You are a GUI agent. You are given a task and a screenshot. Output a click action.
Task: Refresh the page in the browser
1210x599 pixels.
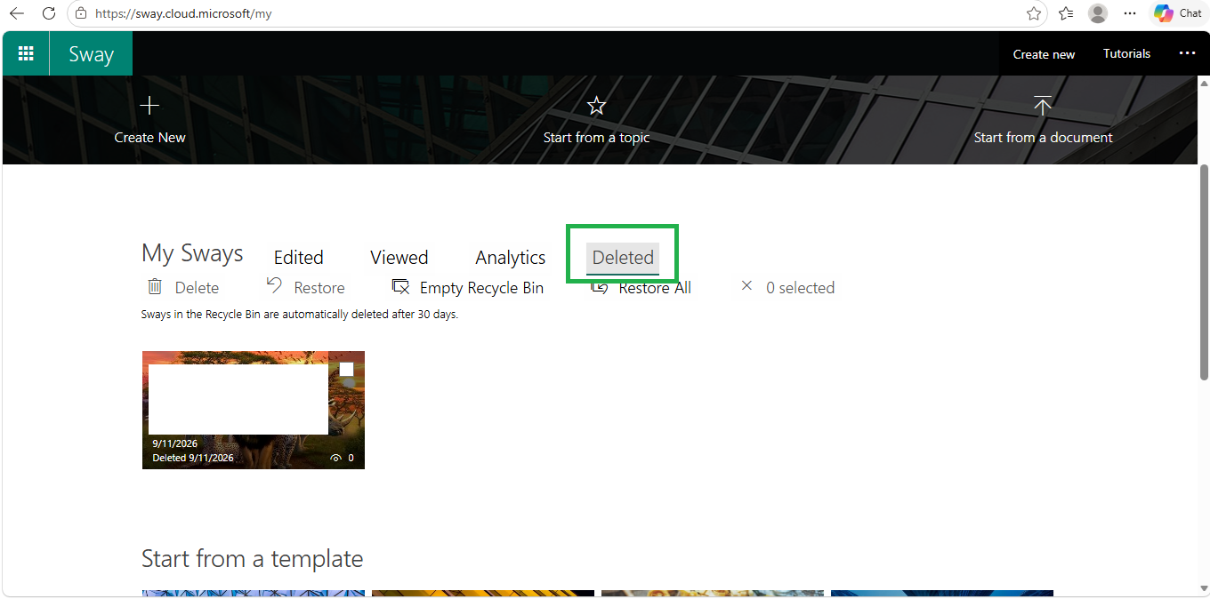[49, 13]
